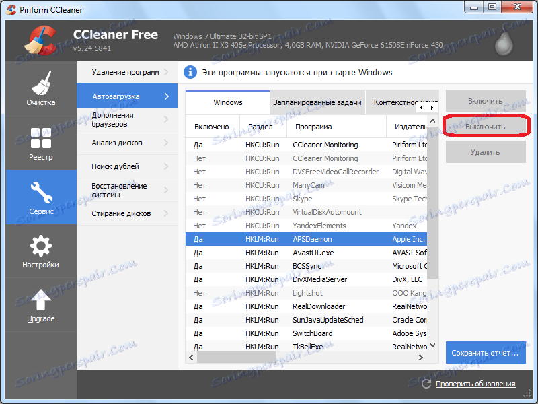The height and width of the screenshot is (404, 538).
Task: Open the Настройки gear settings
Action: [41, 251]
